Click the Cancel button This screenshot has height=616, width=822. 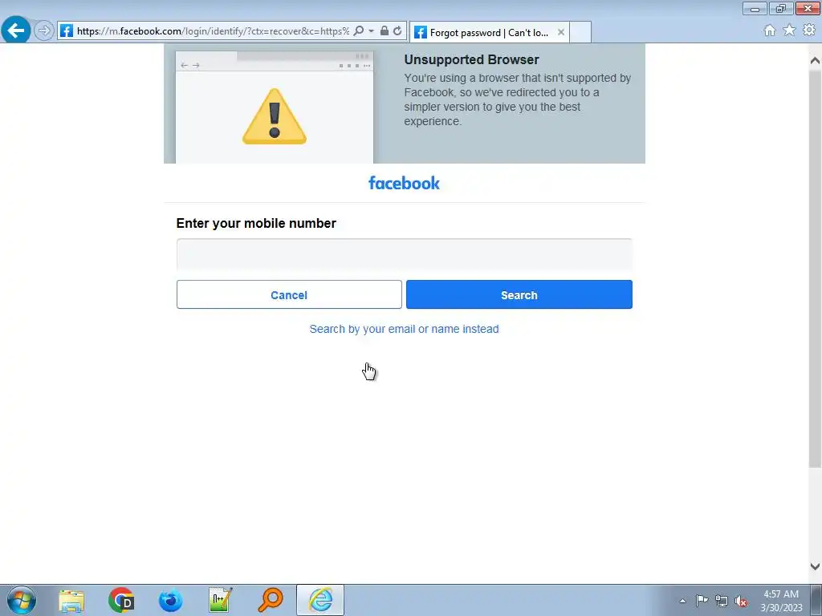(289, 294)
